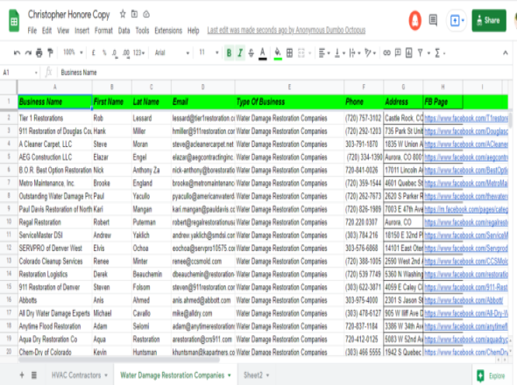Open text rotation dropdown
The width and height of the screenshot is (517, 385).
pyautogui.click(x=371, y=52)
